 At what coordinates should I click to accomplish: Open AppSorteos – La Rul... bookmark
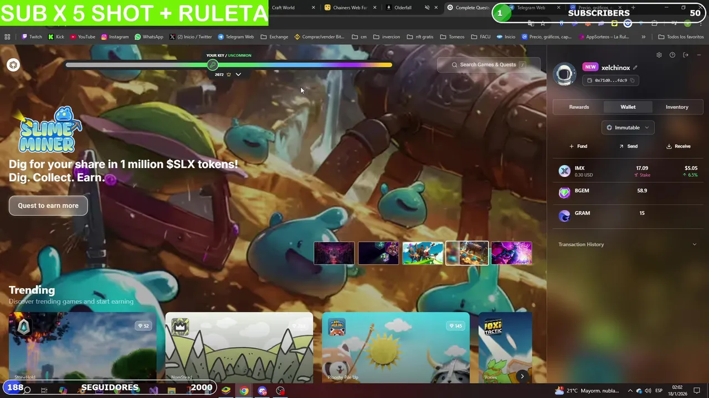click(603, 37)
